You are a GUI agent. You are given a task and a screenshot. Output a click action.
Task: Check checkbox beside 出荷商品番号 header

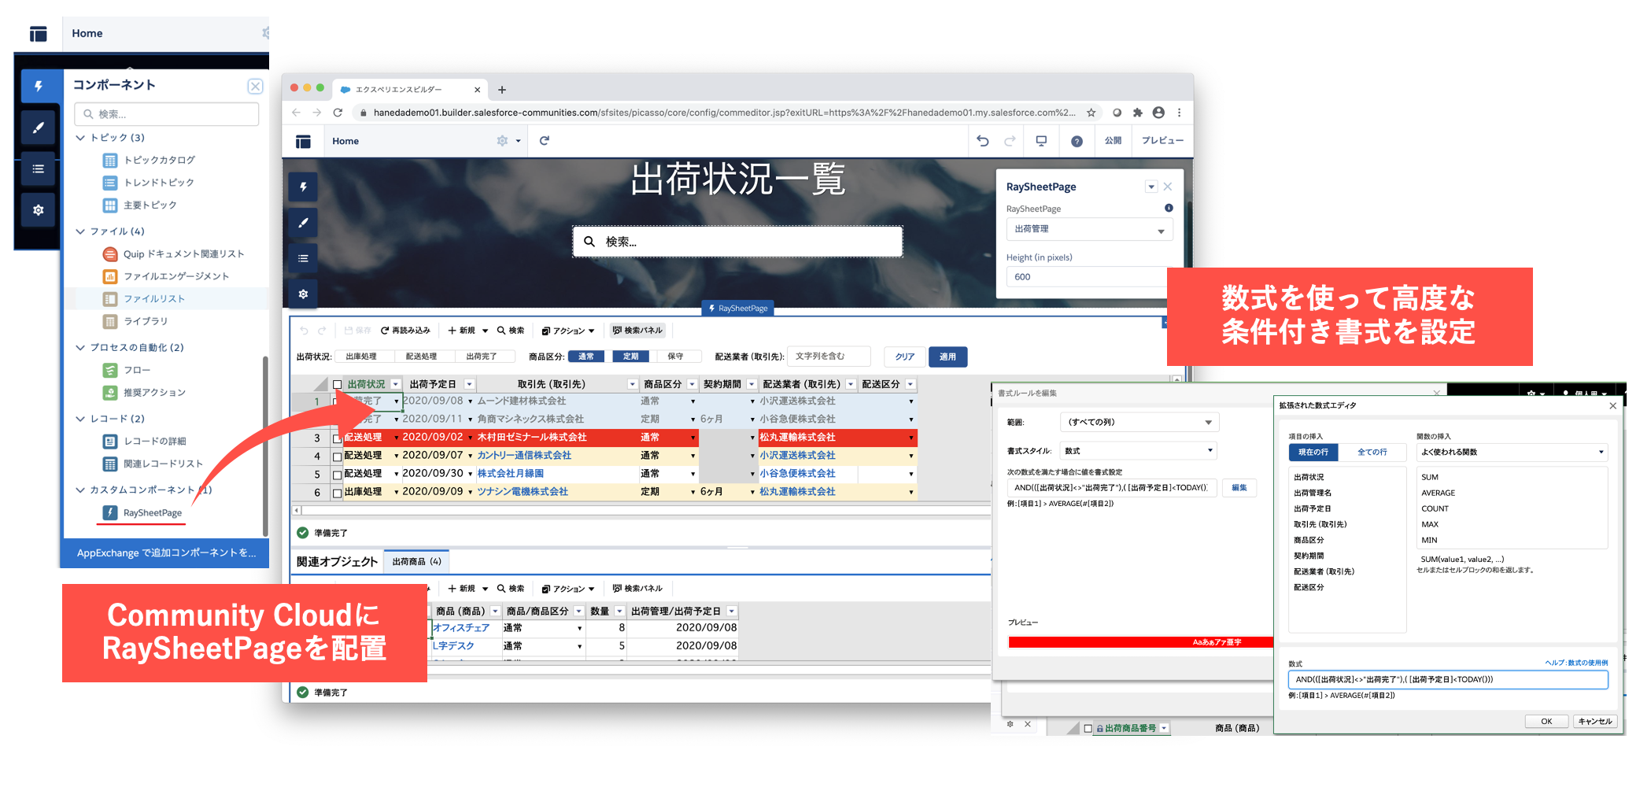point(1088,729)
